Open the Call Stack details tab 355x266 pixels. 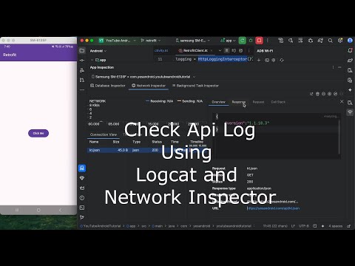(278, 102)
